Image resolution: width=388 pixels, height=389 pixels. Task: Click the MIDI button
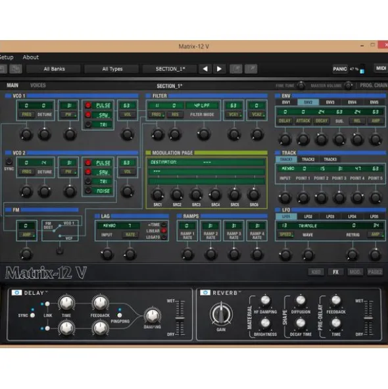[x=381, y=68]
